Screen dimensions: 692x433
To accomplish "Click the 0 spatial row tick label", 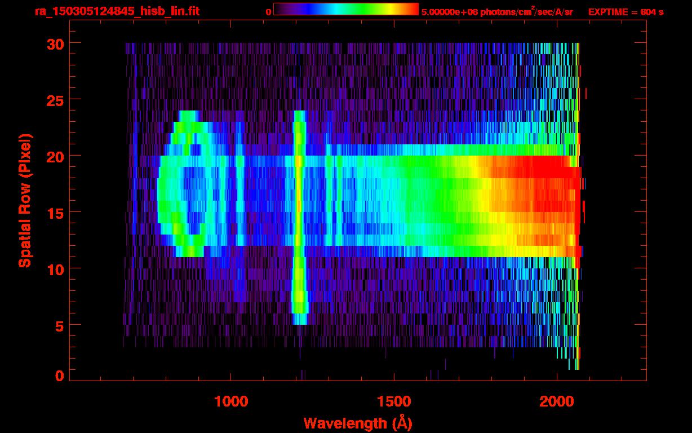I will click(x=60, y=376).
